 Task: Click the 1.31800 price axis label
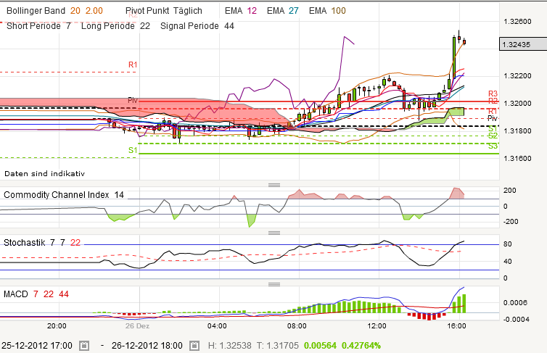point(517,131)
